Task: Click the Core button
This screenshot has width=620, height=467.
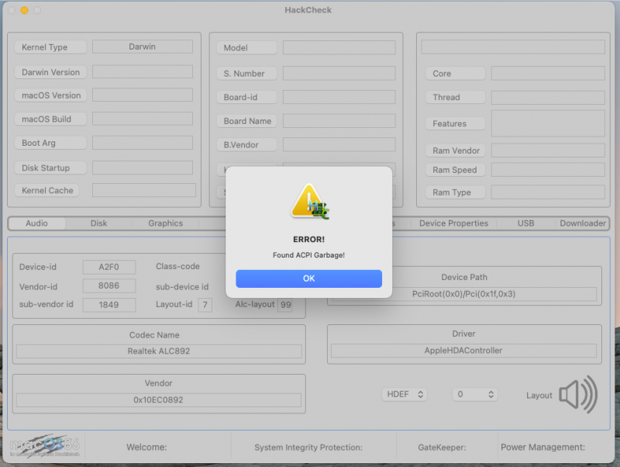Action: tap(455, 74)
